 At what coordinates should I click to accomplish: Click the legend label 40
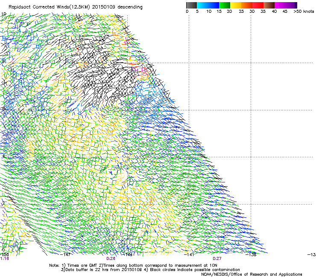coord(274,11)
